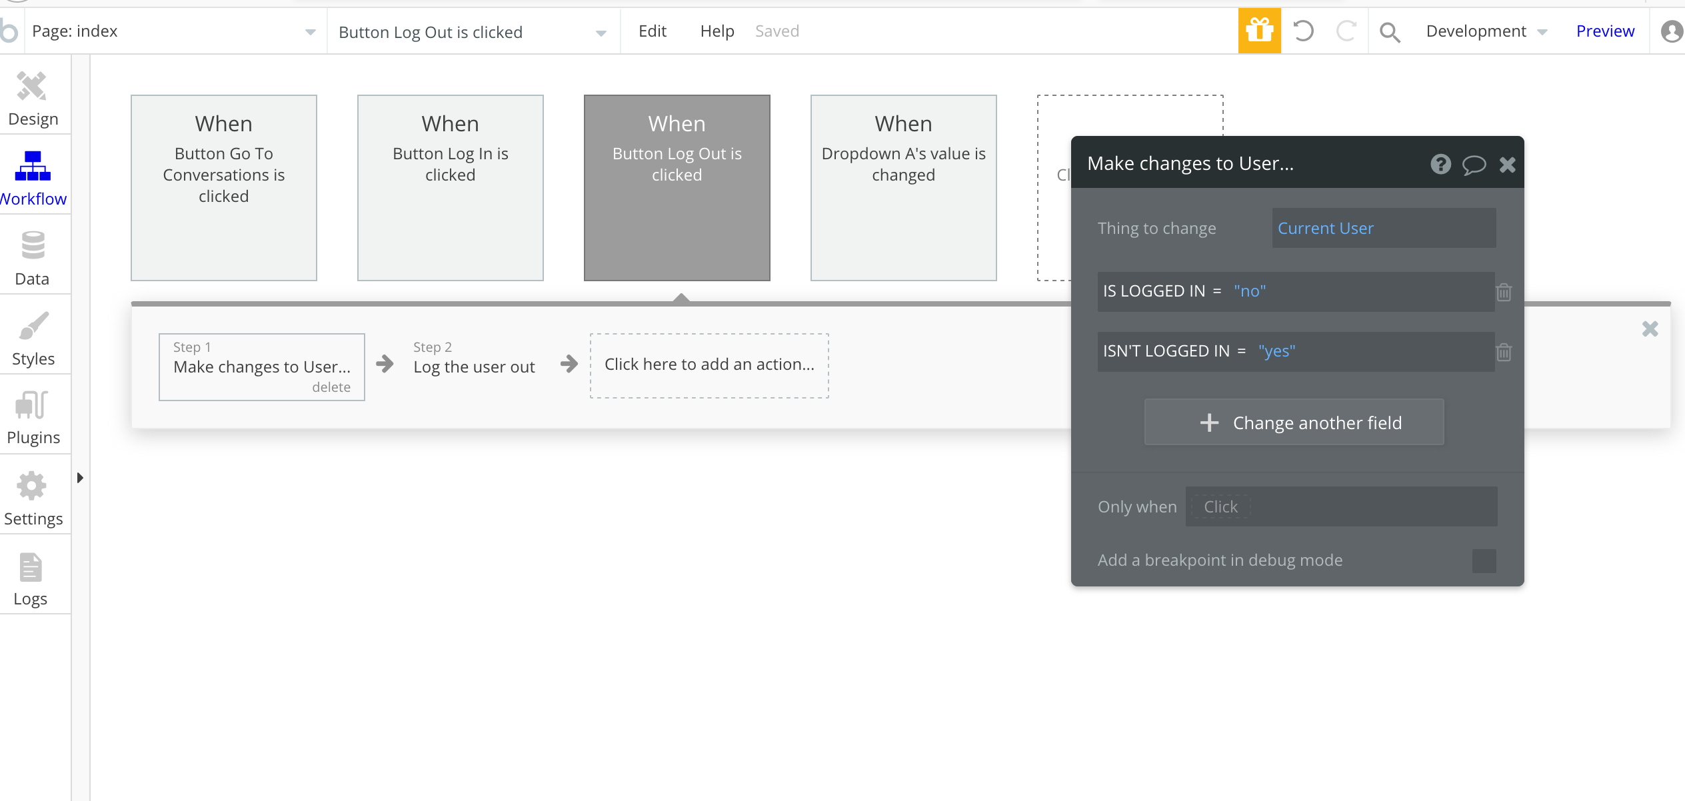Click the Only when condition field
1685x801 pixels.
1340,507
